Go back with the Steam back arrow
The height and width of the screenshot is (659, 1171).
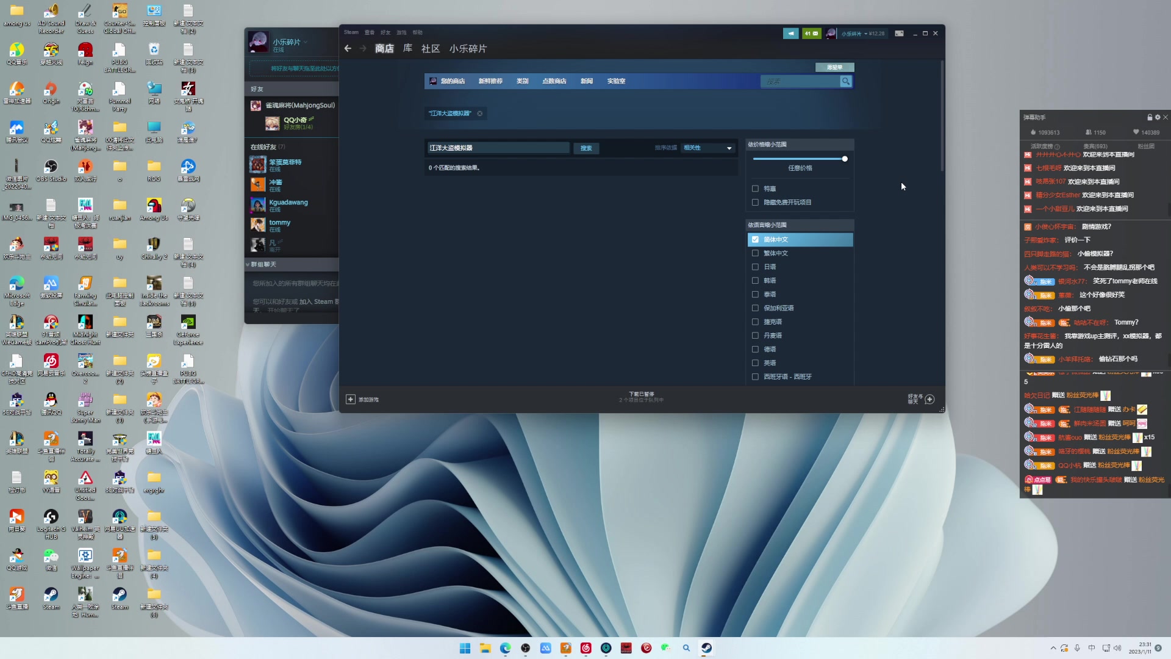(x=348, y=49)
